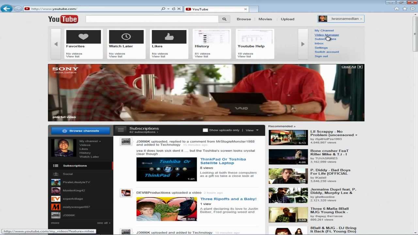Click the PirateLifestyleTV channel avatar
This screenshot has width=418, height=235.
[56, 182]
